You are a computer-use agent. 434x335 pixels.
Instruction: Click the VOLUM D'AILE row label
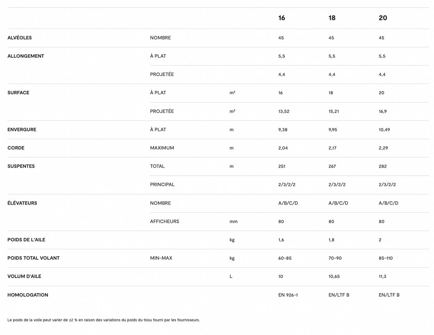coord(24,276)
